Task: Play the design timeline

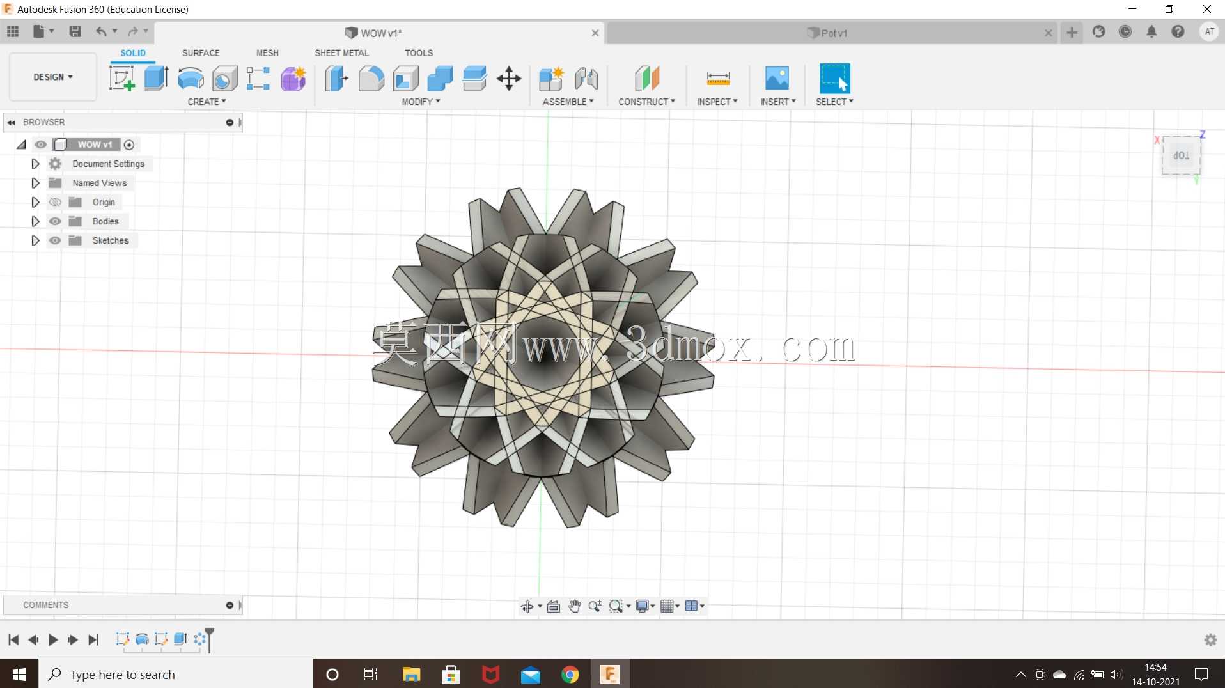Action: tap(53, 639)
